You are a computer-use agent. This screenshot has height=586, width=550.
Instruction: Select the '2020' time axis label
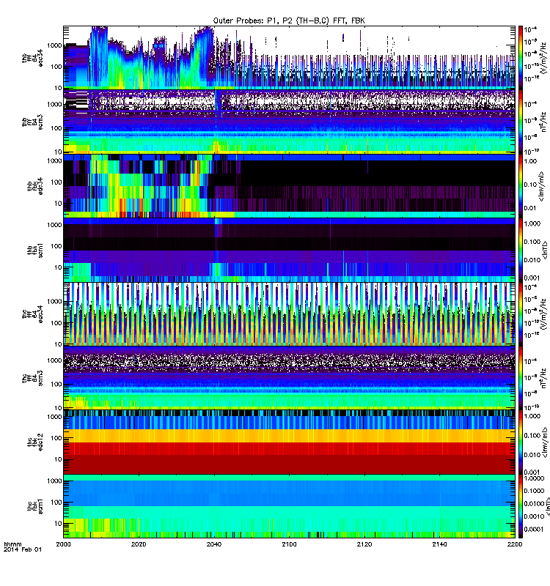[139, 544]
